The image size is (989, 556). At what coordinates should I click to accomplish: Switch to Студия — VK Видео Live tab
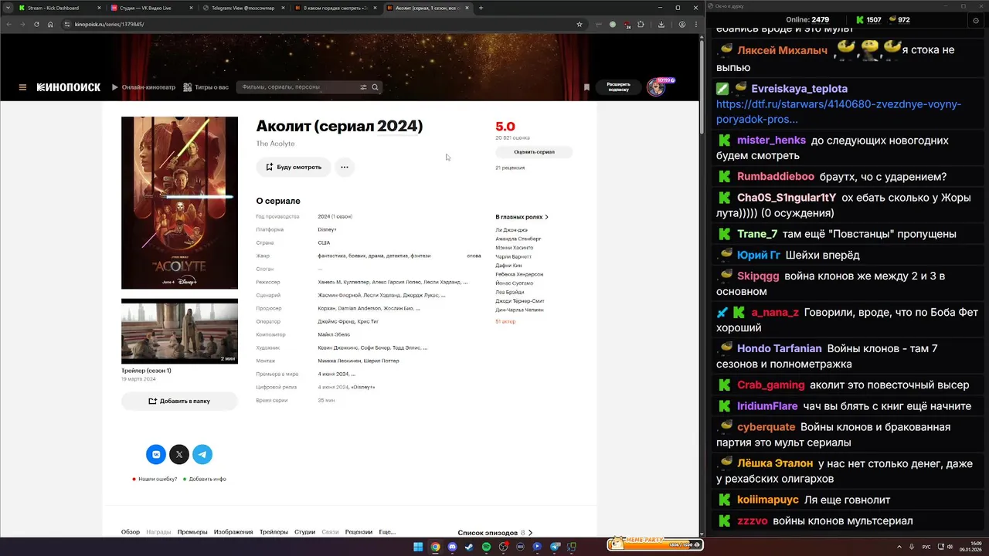tap(151, 8)
